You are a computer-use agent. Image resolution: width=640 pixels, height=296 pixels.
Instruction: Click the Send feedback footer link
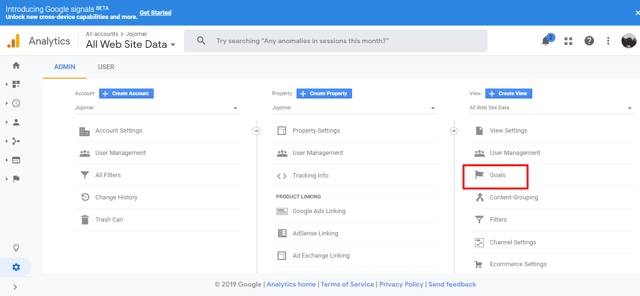click(x=452, y=284)
